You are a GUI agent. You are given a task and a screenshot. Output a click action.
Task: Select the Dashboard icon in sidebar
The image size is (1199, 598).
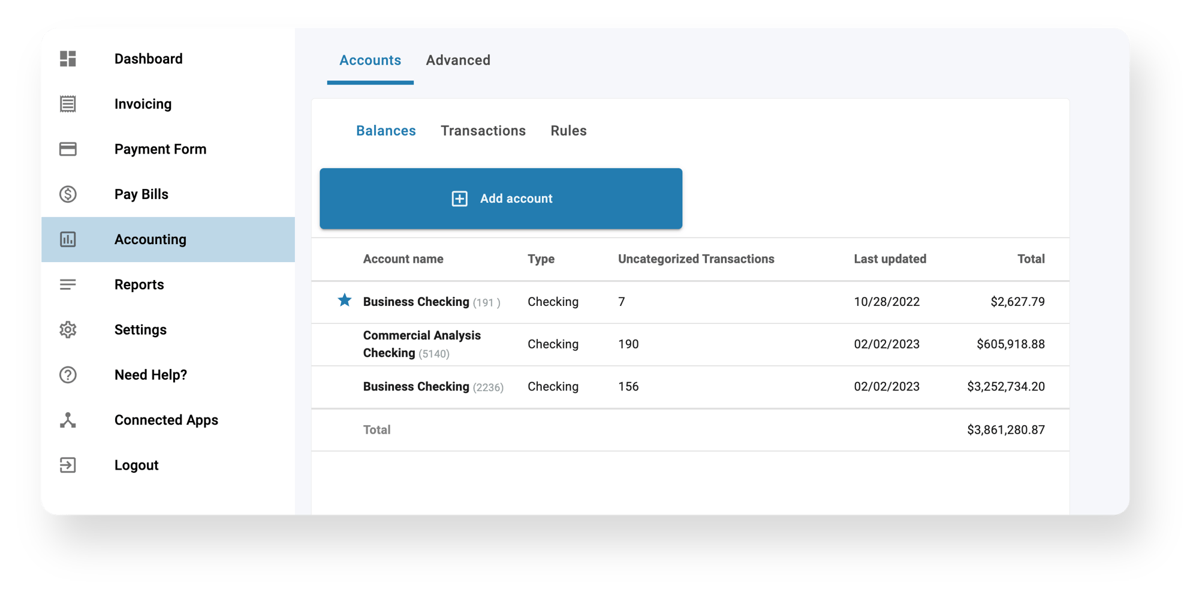tap(68, 58)
